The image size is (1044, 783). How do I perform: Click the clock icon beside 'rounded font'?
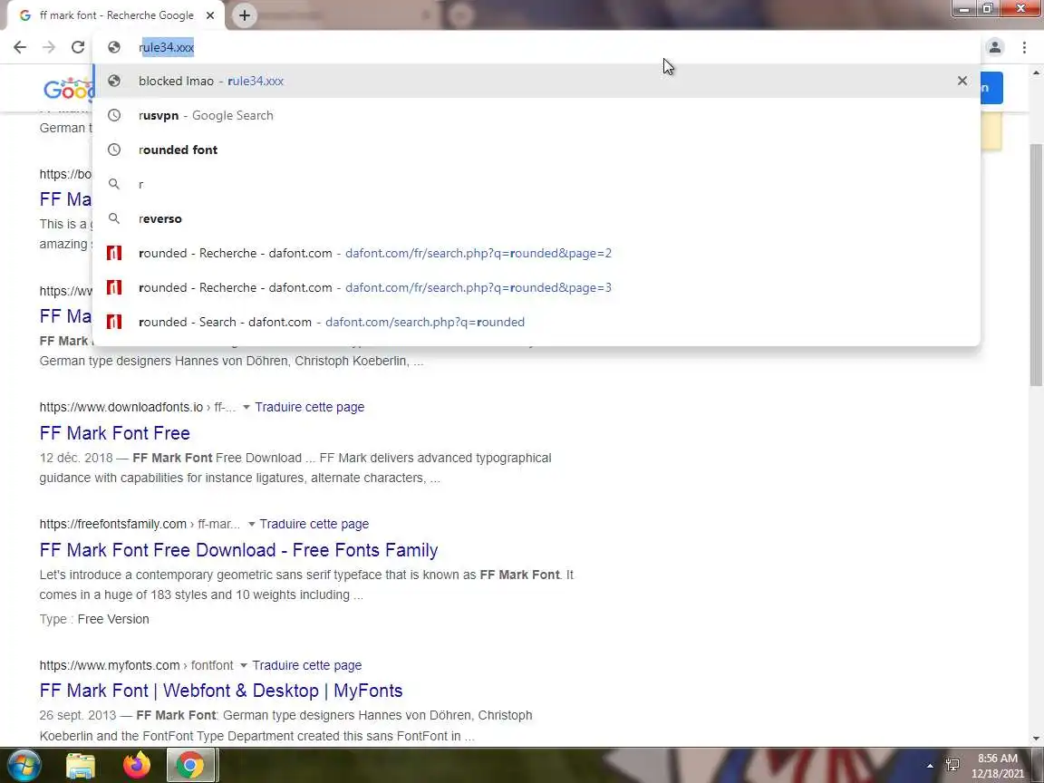tap(114, 150)
